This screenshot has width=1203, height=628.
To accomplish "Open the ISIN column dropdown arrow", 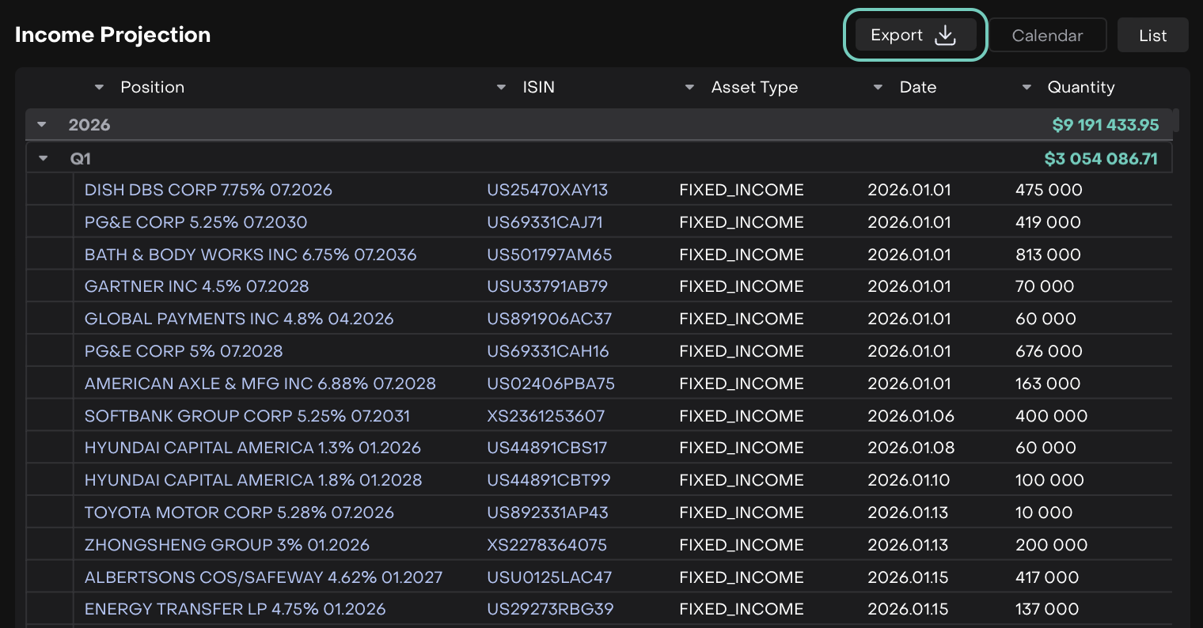I will click(501, 88).
